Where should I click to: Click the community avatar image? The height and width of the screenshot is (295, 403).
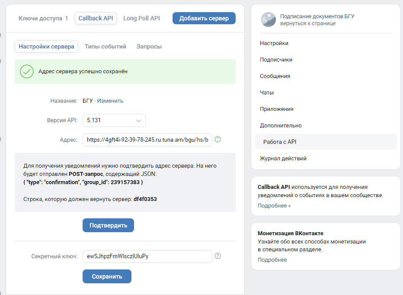[269, 19]
